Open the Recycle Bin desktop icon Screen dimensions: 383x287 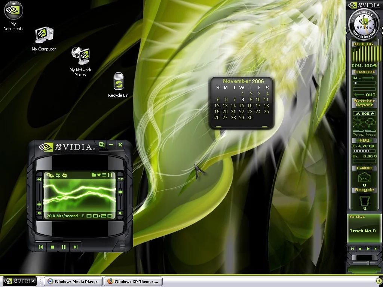[118, 82]
